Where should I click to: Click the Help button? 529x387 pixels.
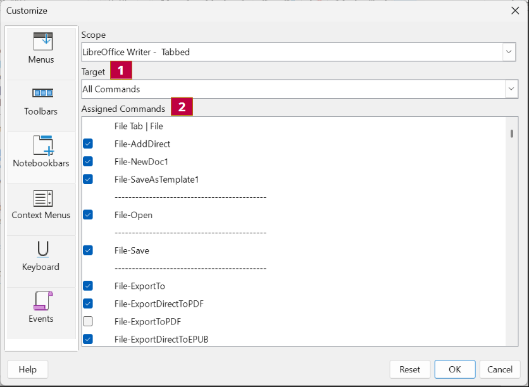click(x=28, y=369)
